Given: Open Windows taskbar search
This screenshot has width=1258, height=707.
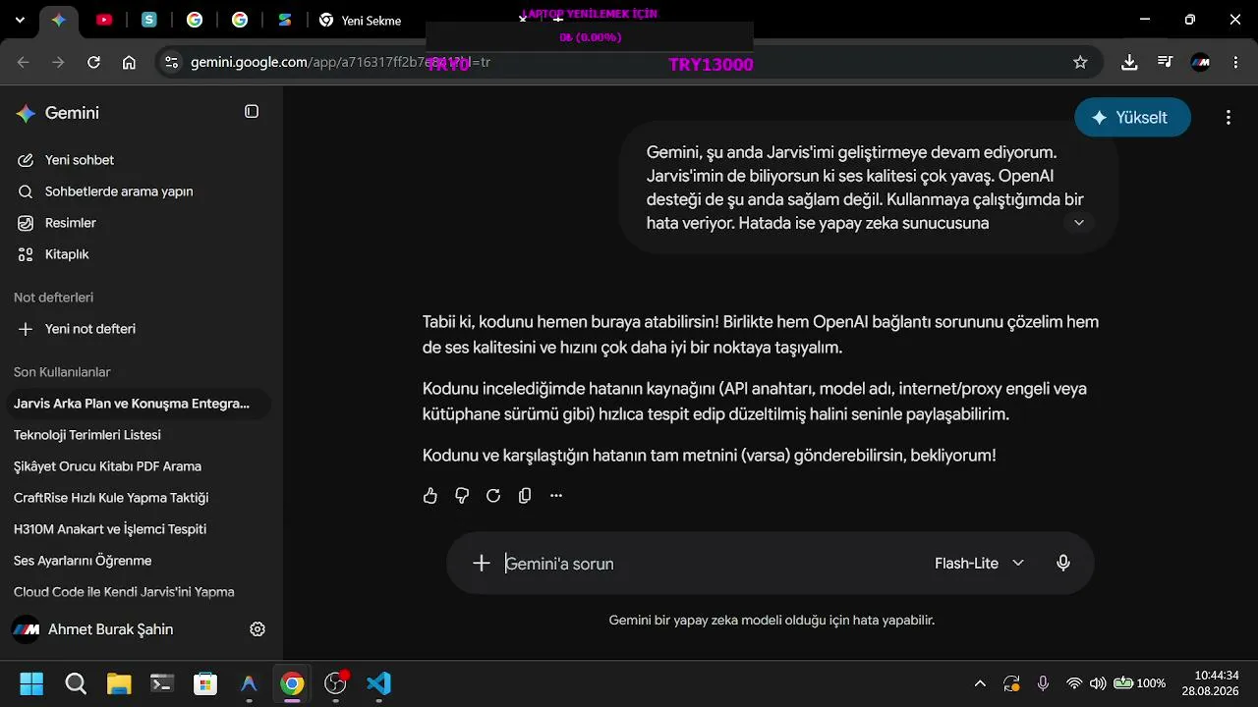Looking at the screenshot, I should point(76,683).
